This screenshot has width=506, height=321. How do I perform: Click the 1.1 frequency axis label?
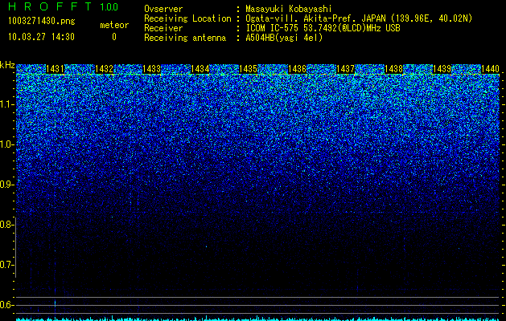6,104
